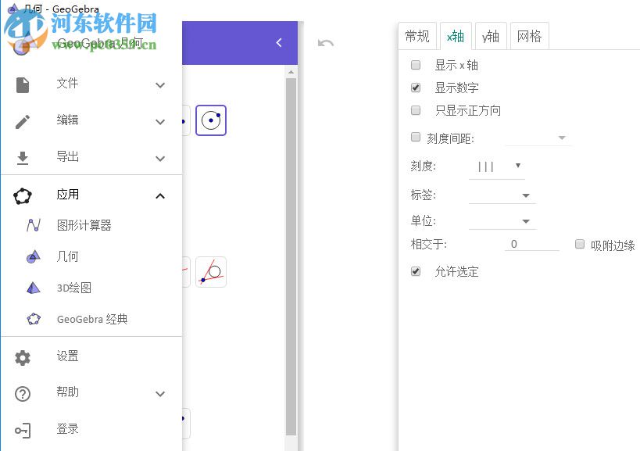The height and width of the screenshot is (451, 640).
Task: Check the 吸附边缘 checkbox
Action: coord(580,244)
